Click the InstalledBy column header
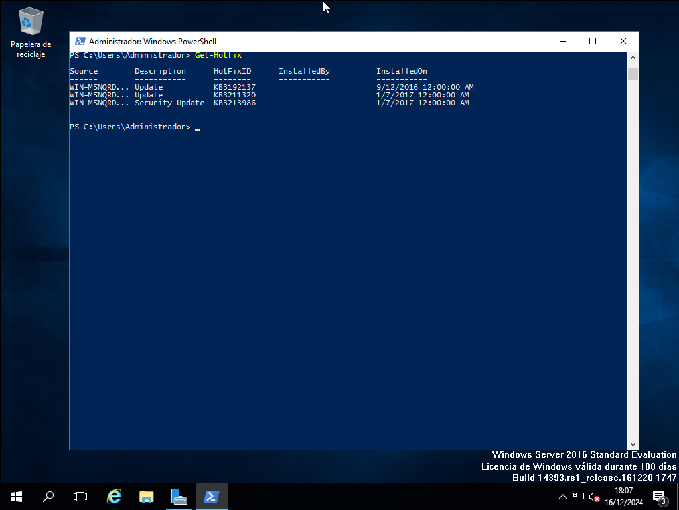 (304, 71)
